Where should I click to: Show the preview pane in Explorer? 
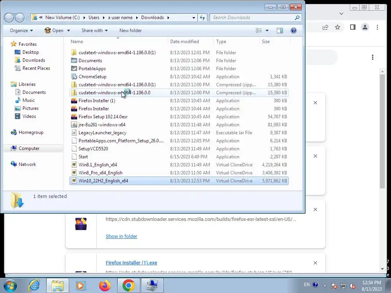280,31
